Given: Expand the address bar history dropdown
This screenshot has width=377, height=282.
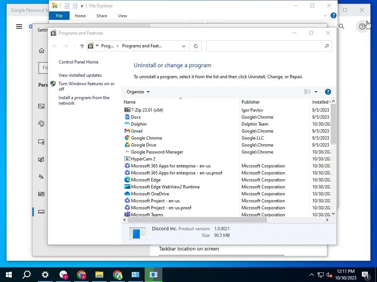Looking at the screenshot, I should pyautogui.click(x=184, y=46).
